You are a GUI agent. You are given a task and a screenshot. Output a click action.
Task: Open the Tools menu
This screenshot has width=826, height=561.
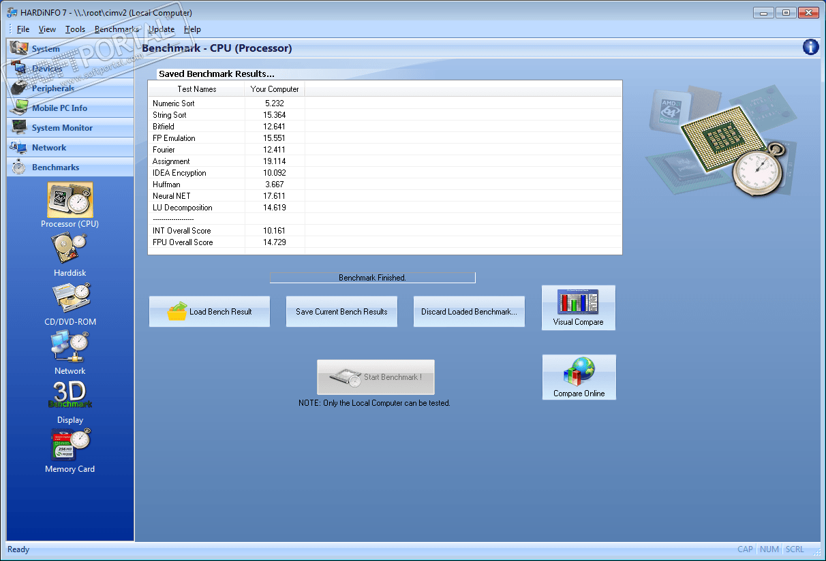point(75,29)
